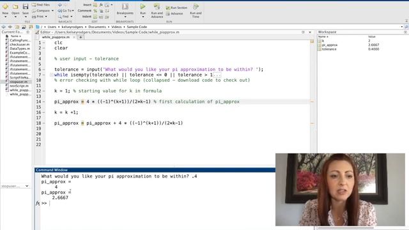Click breakpoint dash on line 14
Screen dimensions: 409x230
[x=44, y=102]
